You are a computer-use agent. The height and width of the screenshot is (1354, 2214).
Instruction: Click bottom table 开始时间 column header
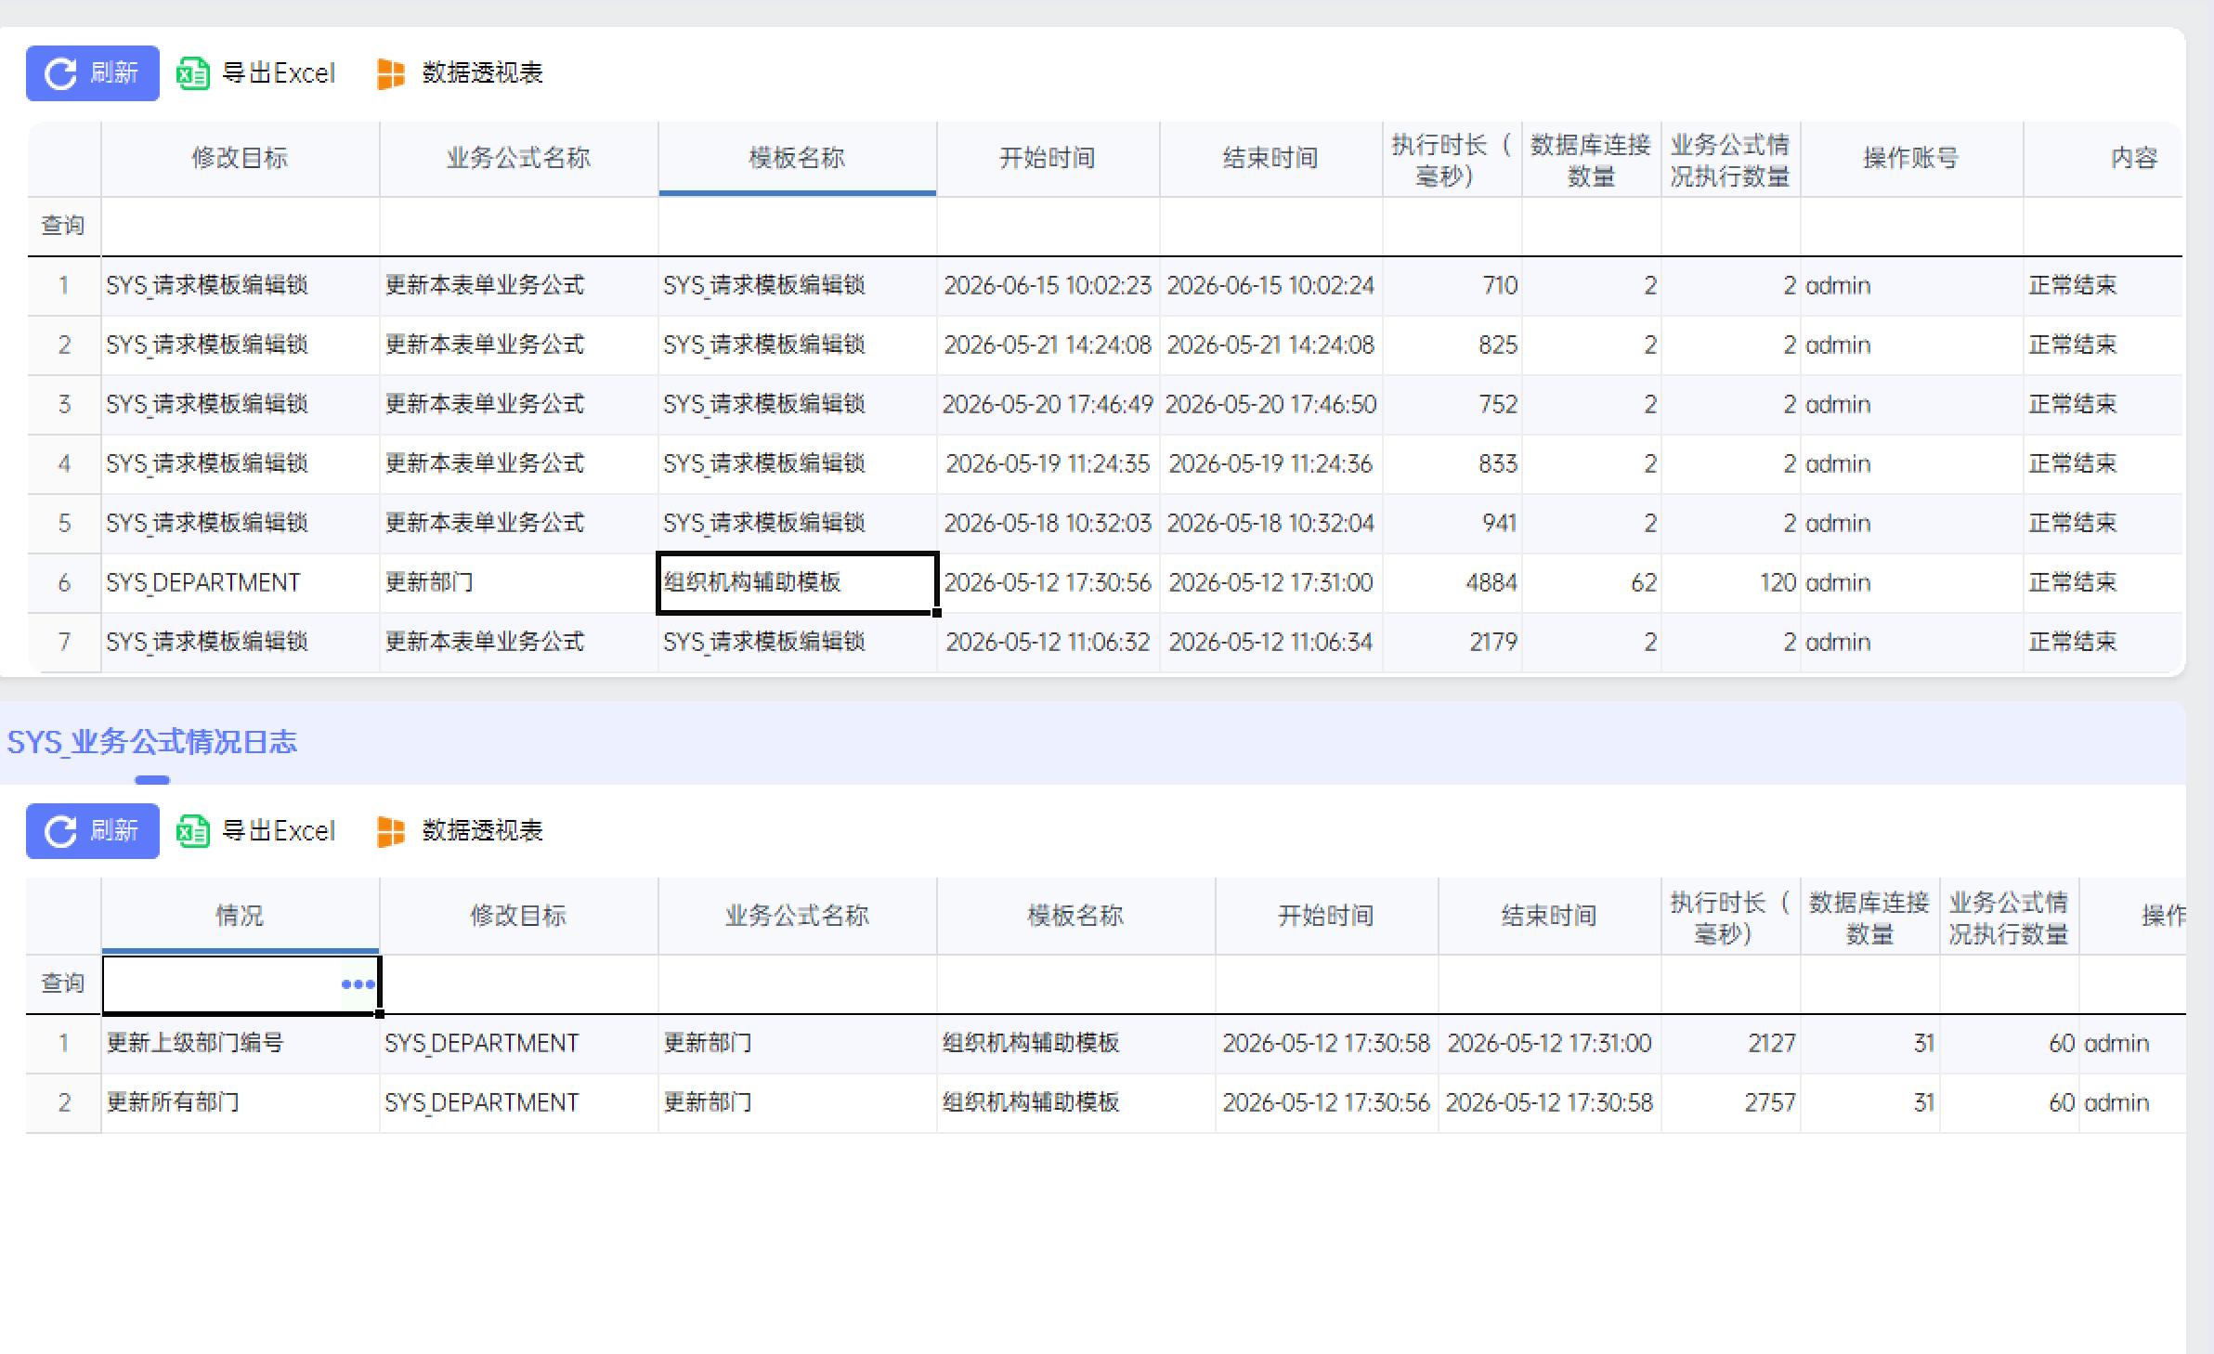(x=1327, y=917)
